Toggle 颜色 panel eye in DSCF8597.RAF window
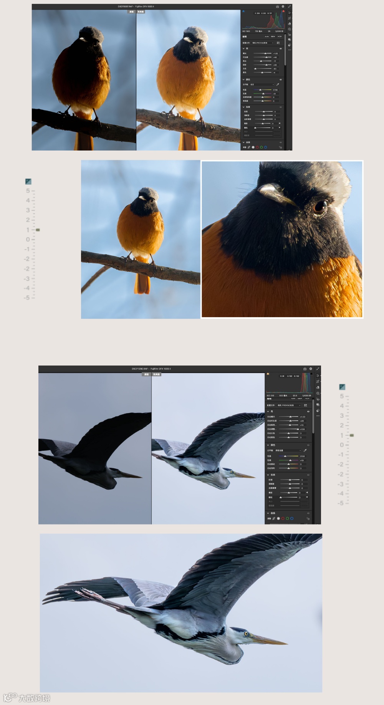The width and height of the screenshot is (384, 705). coord(281,79)
